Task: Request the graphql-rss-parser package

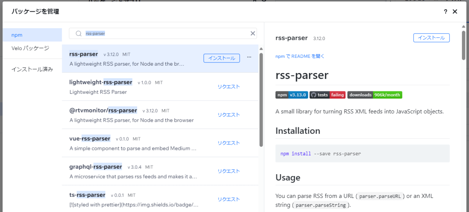Action: coord(229,171)
